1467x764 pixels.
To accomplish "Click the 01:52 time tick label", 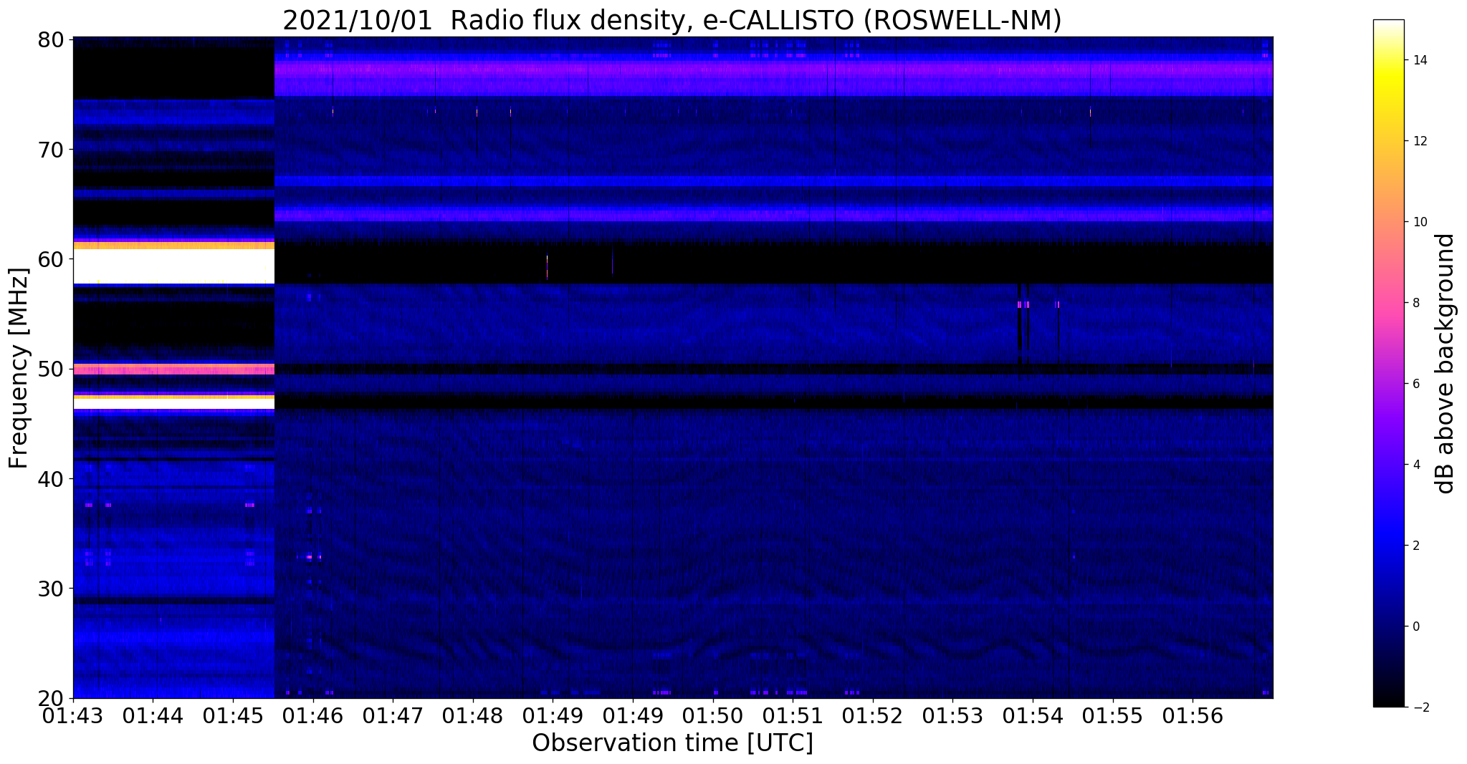I will pos(873,716).
